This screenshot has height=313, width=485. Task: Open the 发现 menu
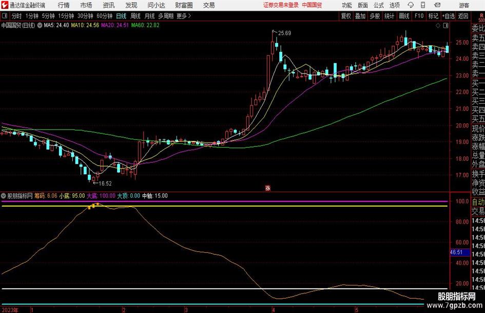pos(131,5)
